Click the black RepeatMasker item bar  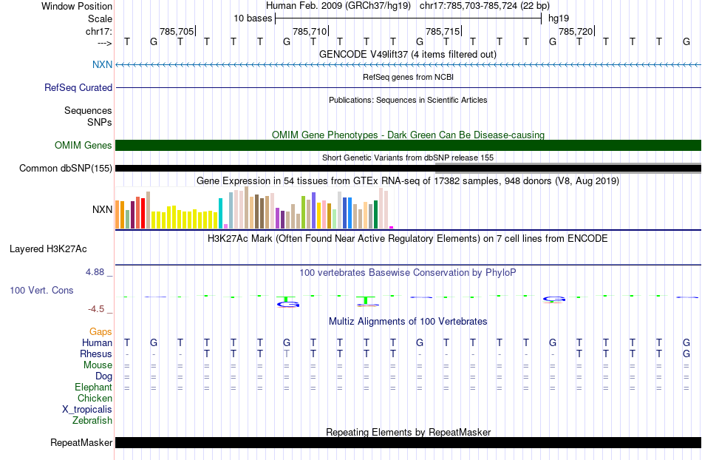click(x=408, y=442)
